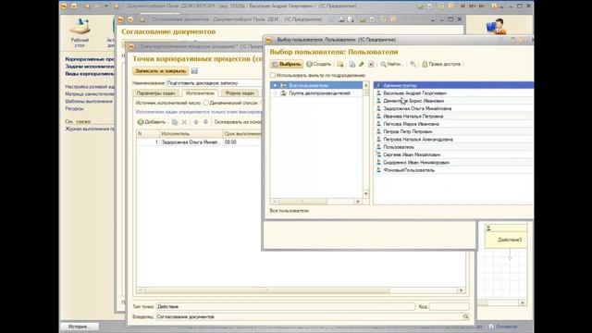Select user Задорожная Ольга Михайловна in list
Viewport: 592px width, 333px height.
coord(453,108)
